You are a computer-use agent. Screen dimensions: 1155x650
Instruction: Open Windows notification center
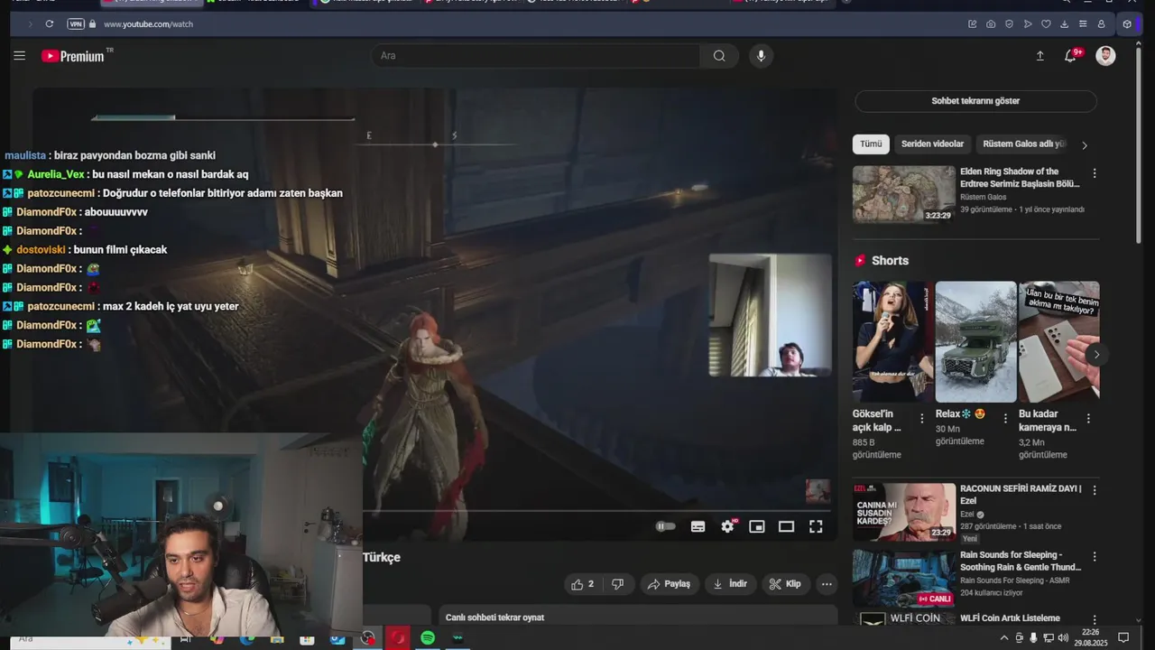[1123, 638]
